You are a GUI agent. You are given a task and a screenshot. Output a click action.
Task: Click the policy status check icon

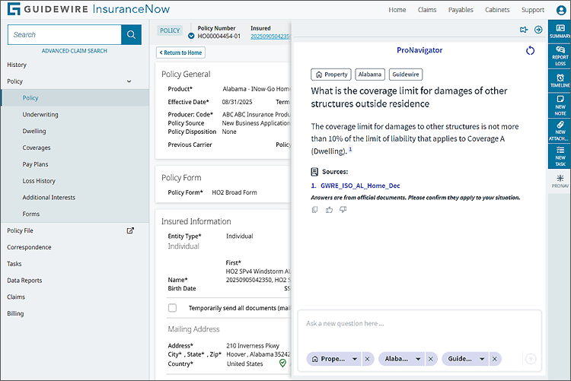coord(191,36)
